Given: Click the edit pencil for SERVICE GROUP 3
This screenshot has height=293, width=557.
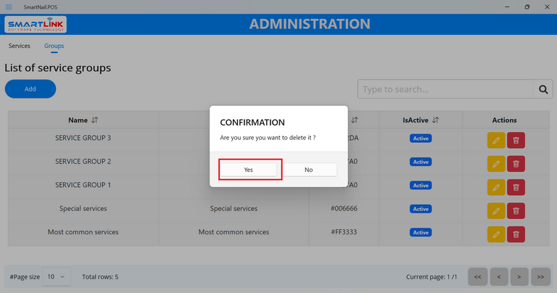Looking at the screenshot, I should (x=496, y=141).
